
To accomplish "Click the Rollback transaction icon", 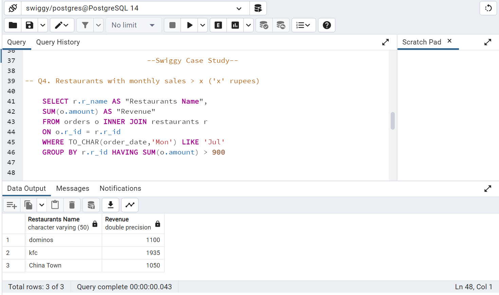I will point(281,25).
